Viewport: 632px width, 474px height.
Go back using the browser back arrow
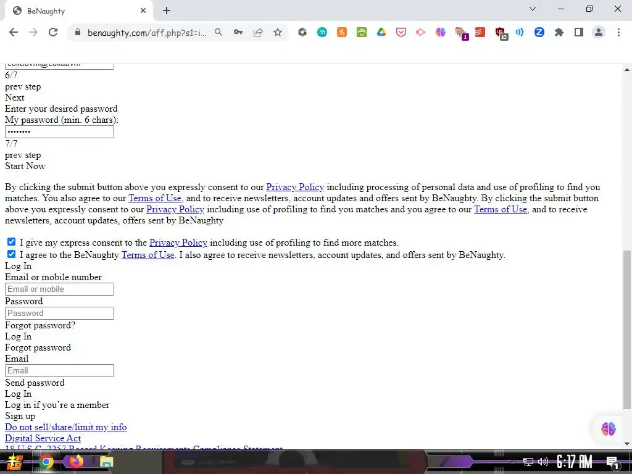click(14, 32)
